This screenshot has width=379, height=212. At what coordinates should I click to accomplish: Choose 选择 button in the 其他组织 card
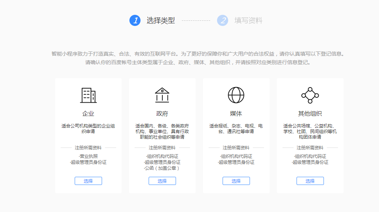310,181
